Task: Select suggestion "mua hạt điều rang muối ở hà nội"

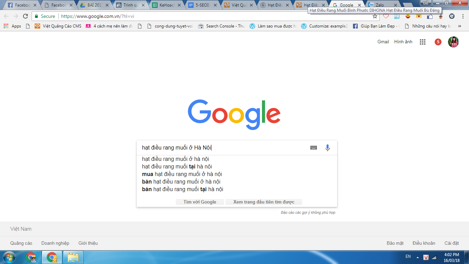Action: click(182, 174)
